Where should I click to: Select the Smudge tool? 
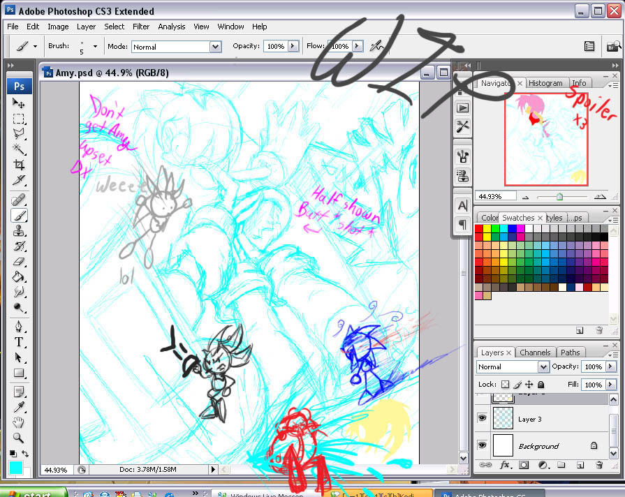point(18,292)
